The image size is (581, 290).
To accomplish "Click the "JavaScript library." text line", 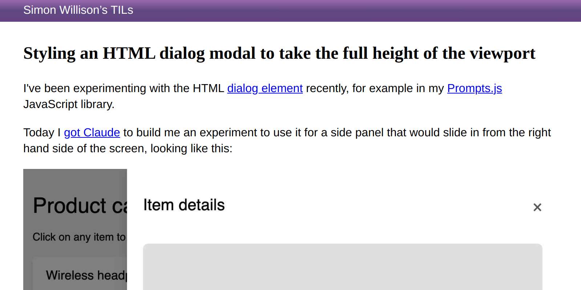I will (69, 104).
